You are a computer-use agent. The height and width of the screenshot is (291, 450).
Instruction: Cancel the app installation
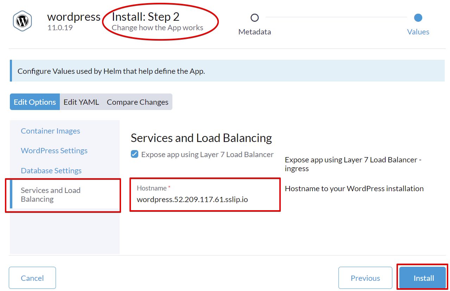click(x=32, y=278)
